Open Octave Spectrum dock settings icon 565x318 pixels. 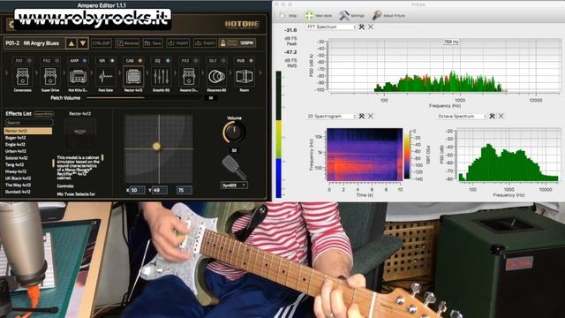[x=492, y=116]
